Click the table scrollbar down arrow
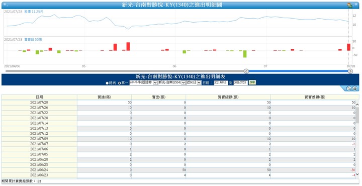 (357, 174)
